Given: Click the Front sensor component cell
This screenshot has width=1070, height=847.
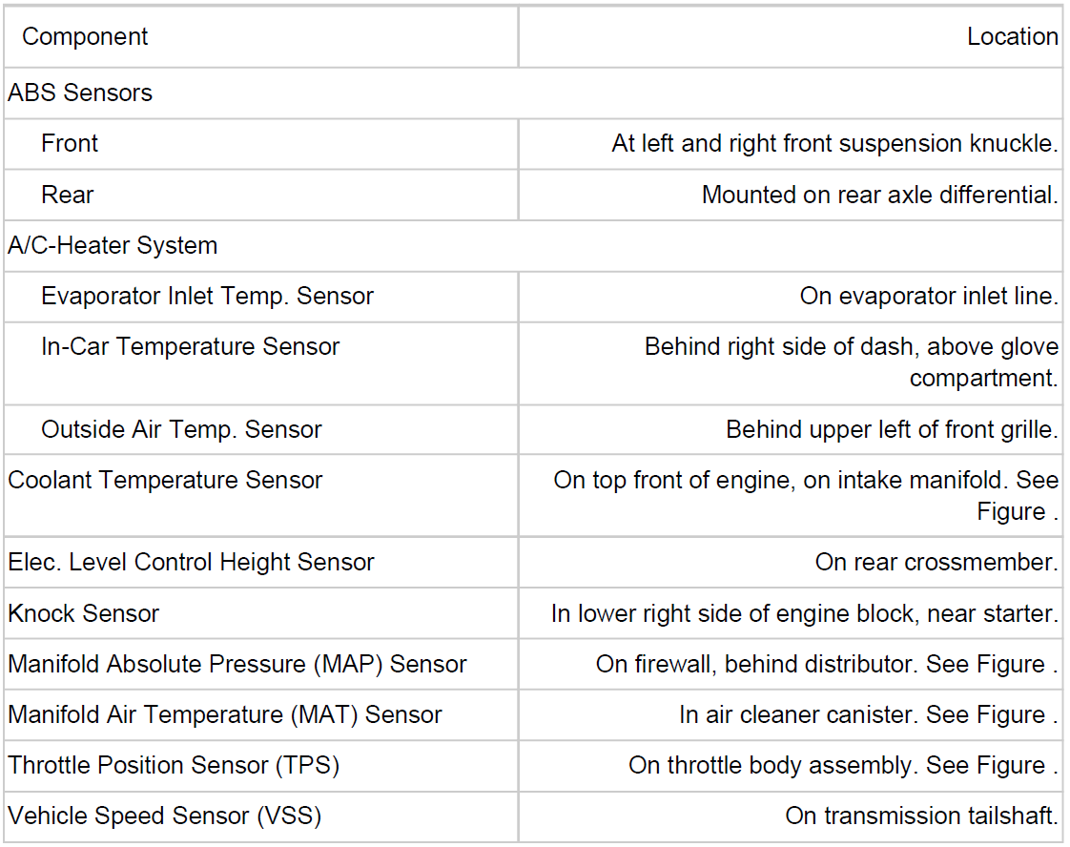Looking at the screenshot, I should 70,144.
